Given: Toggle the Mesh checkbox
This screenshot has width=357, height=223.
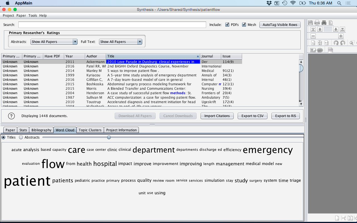Looking at the screenshot, I should [x=244, y=25].
